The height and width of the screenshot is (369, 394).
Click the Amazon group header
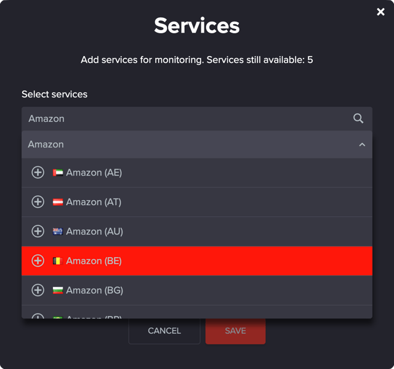coord(185,145)
